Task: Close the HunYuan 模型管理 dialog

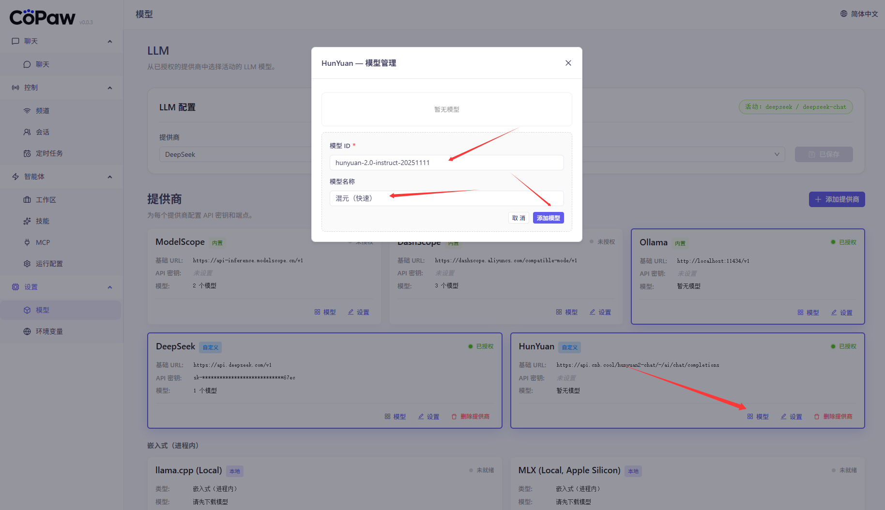Action: (568, 63)
